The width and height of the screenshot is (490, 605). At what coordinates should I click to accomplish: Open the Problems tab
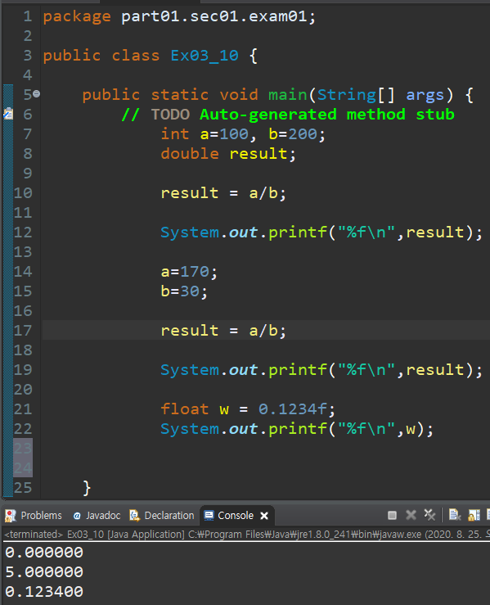point(34,516)
